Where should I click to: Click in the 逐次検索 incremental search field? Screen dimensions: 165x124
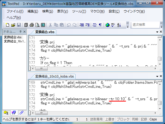[x=145, y=25]
